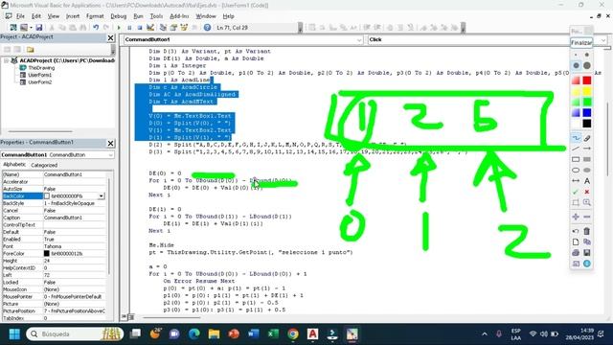The image size is (613, 345).
Task: Select the filled ellipse tool in the annotation palette
Action: tap(587, 171)
